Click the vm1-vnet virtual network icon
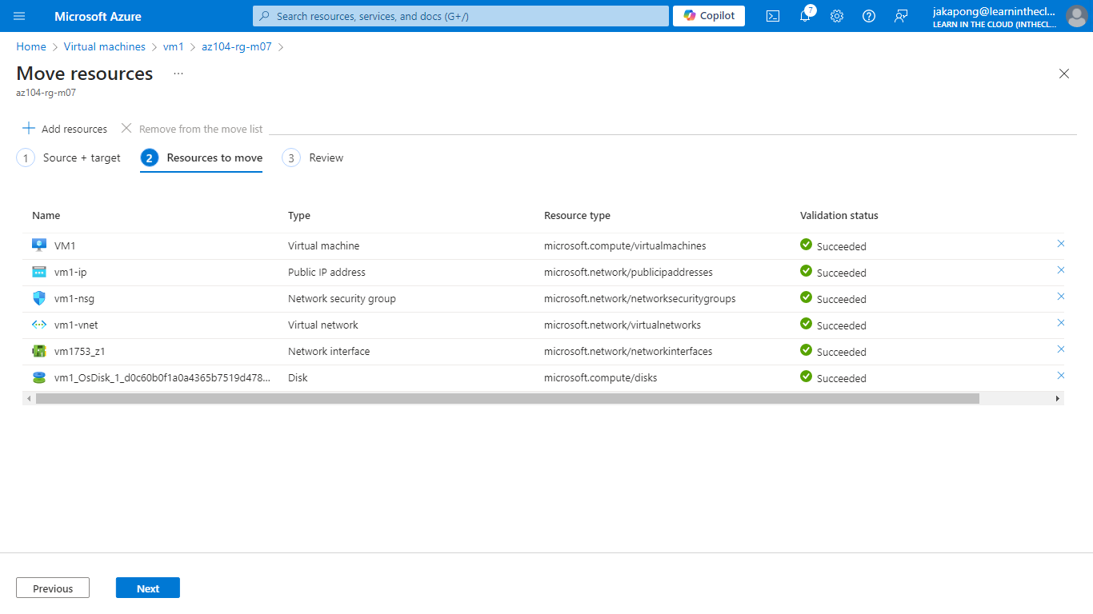The height and width of the screenshot is (614, 1093). coord(39,325)
